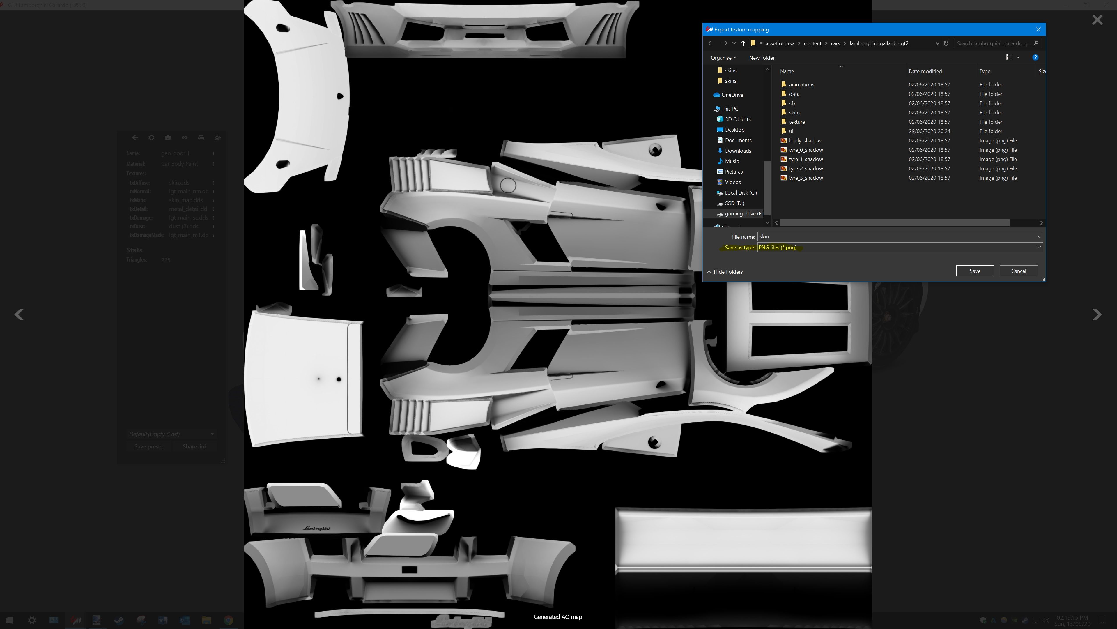Click the multiple cars icon in the panel
1117x629 pixels.
point(218,137)
